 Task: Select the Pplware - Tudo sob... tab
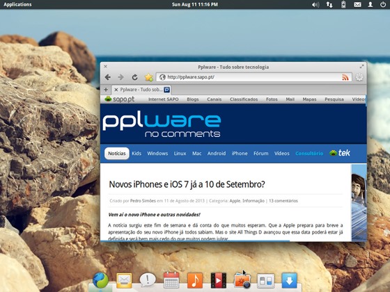[x=141, y=90]
